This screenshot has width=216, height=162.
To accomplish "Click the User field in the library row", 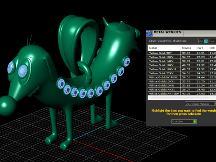I will point(212,41).
